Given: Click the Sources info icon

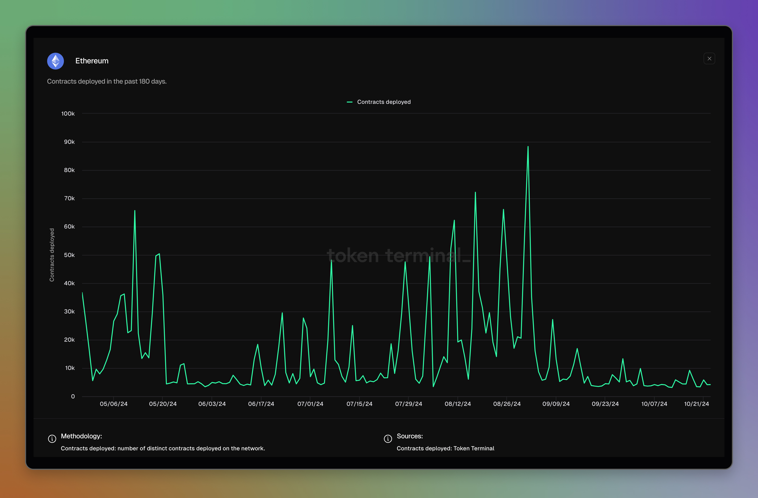Looking at the screenshot, I should pyautogui.click(x=388, y=439).
